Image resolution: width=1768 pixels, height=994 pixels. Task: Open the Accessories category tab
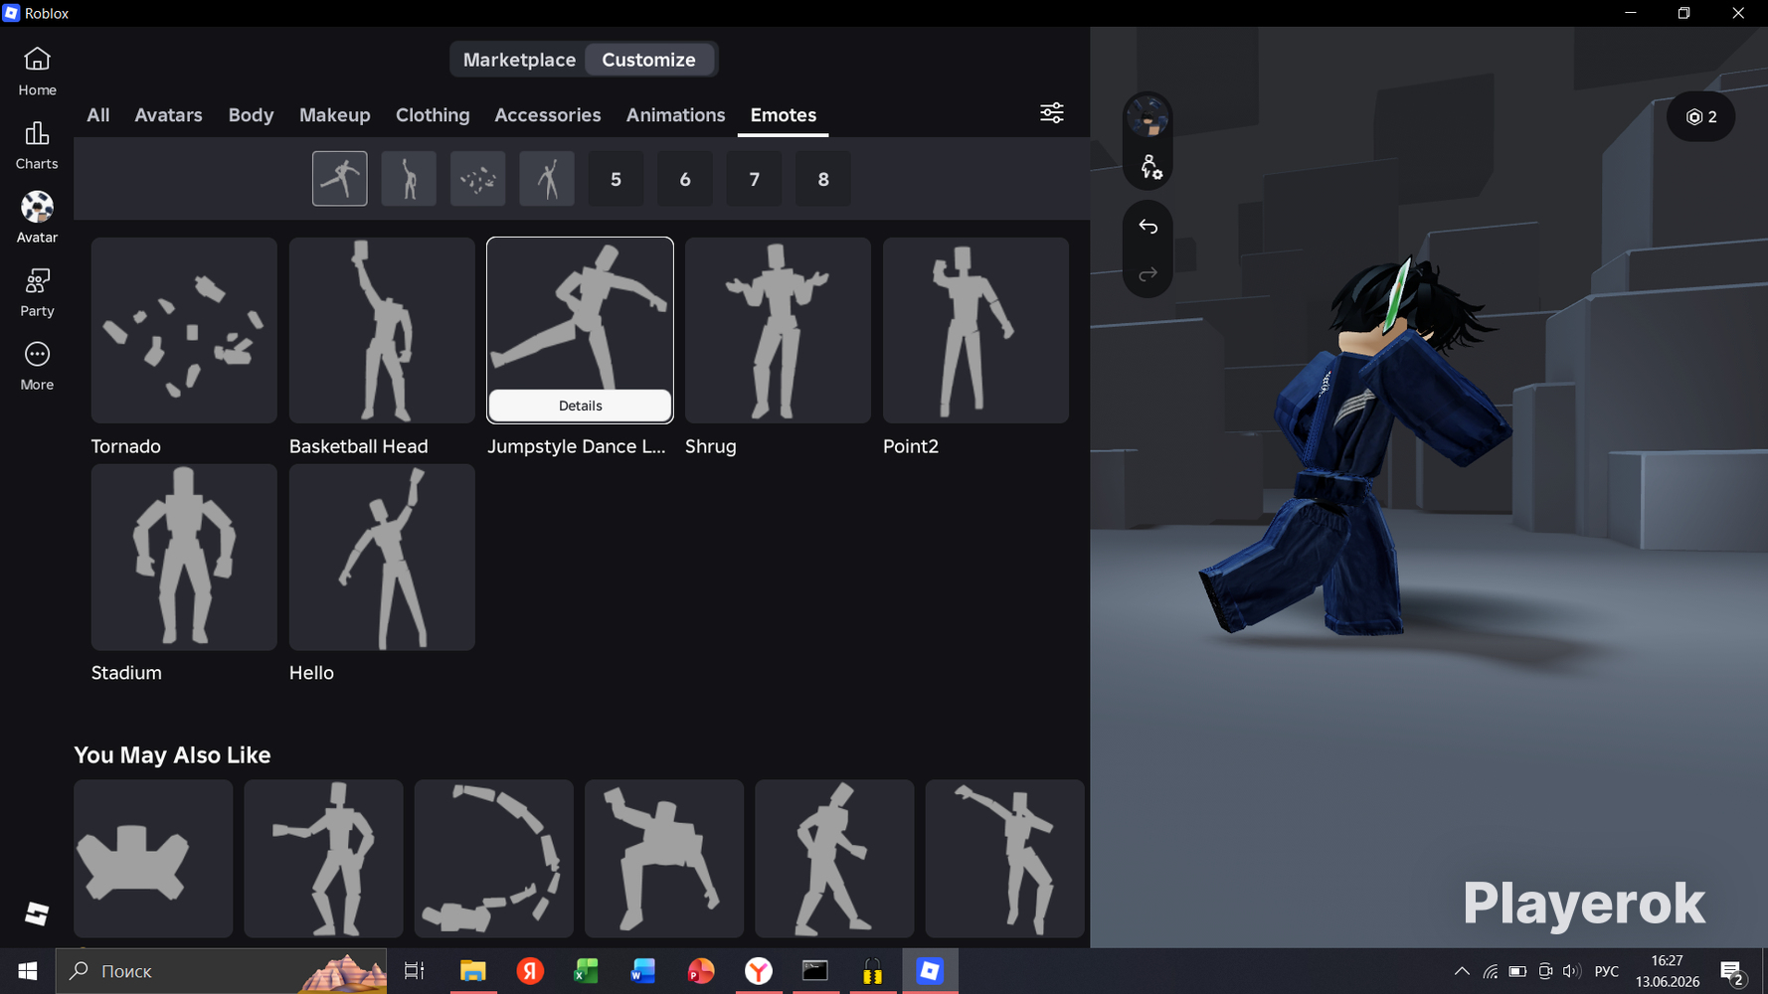click(x=548, y=115)
